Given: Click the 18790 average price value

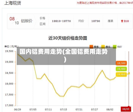Looking at the screenshot, I should 95,21.
